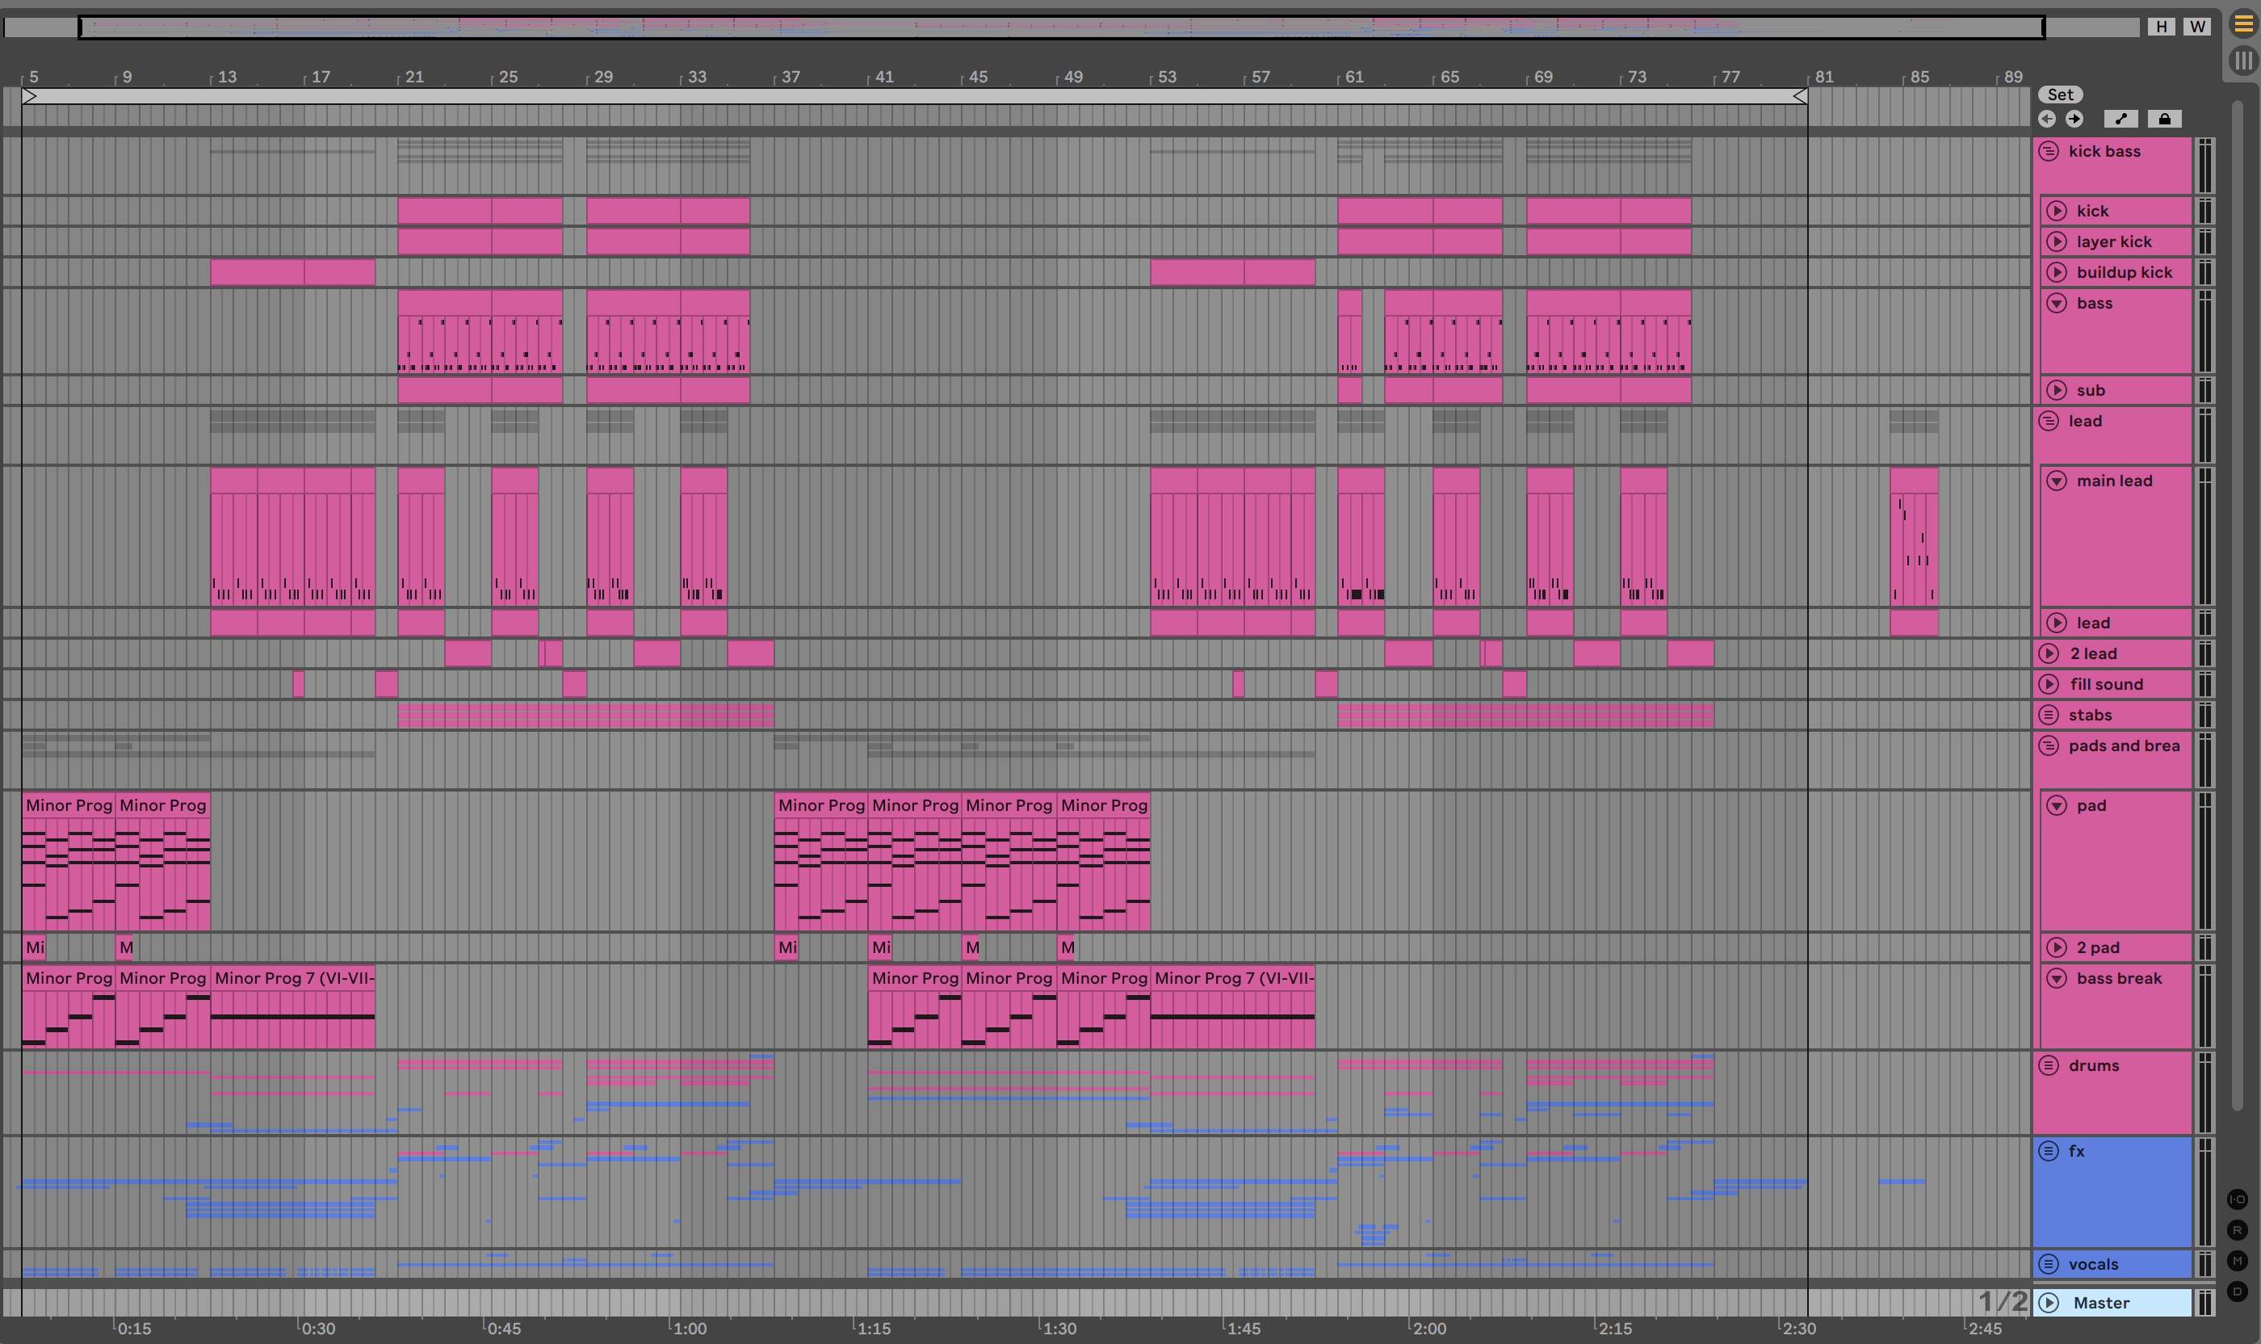Click the lock envelopes icon
The height and width of the screenshot is (1344, 2261).
[x=2164, y=119]
